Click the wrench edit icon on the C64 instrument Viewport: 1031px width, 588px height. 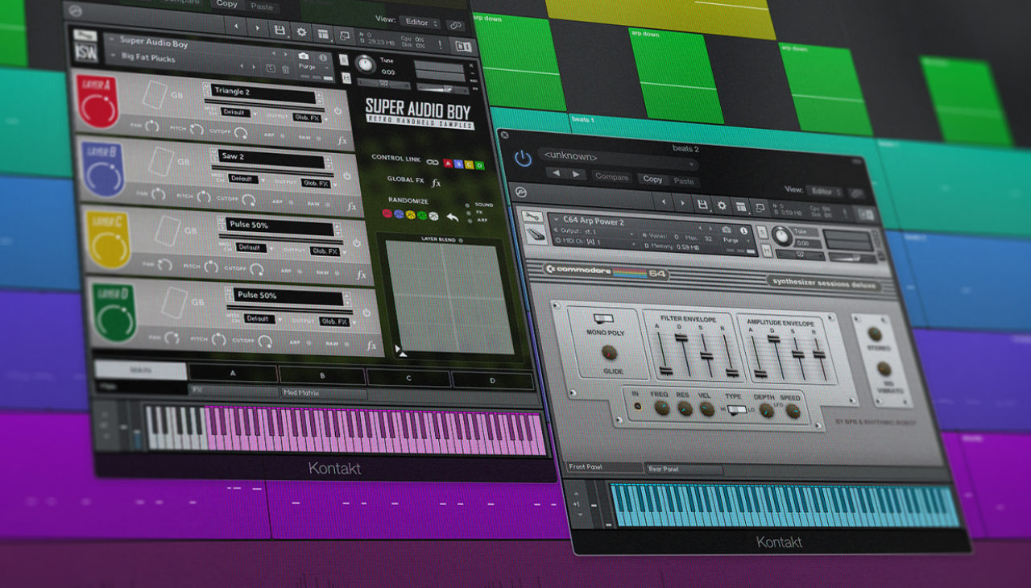(532, 217)
